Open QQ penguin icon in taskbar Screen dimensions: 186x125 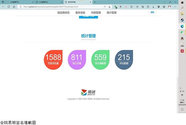(182, 38)
